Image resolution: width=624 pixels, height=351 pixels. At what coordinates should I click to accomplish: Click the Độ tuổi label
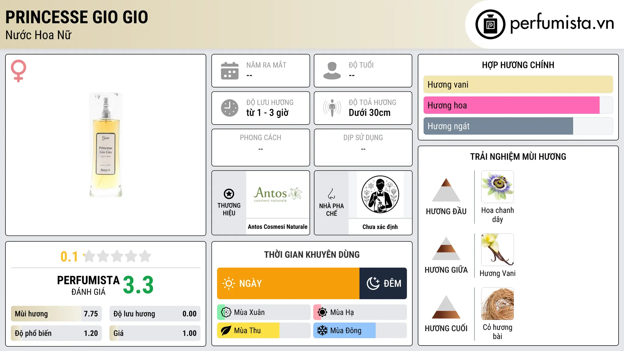361,65
